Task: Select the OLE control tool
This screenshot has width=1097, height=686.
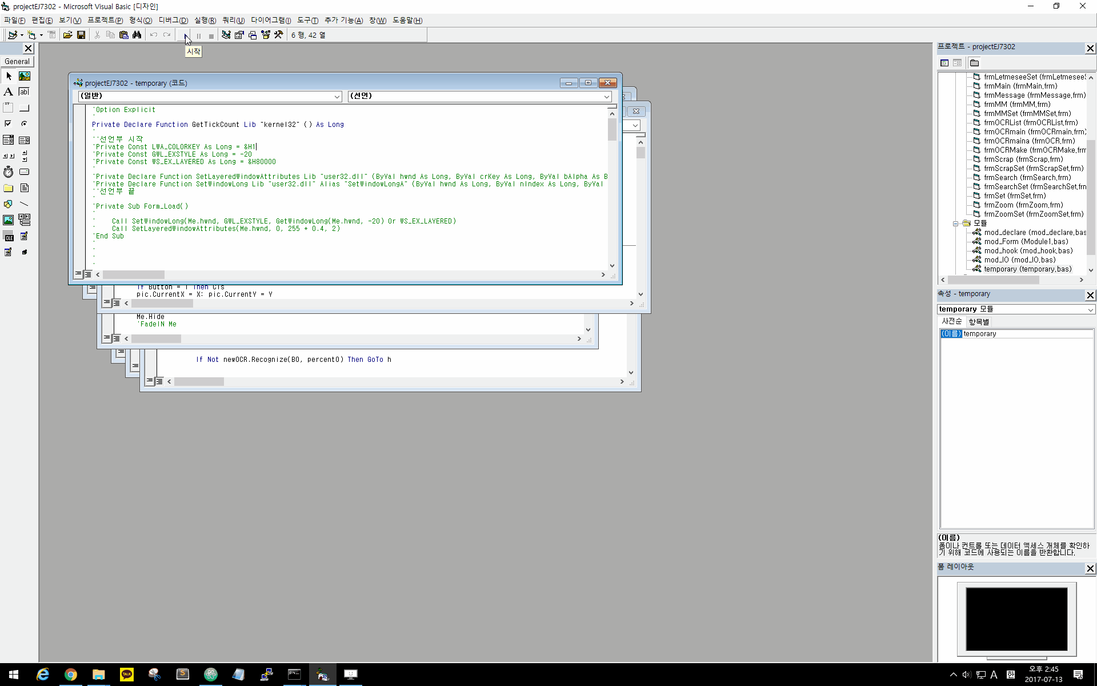Action: 9,236
